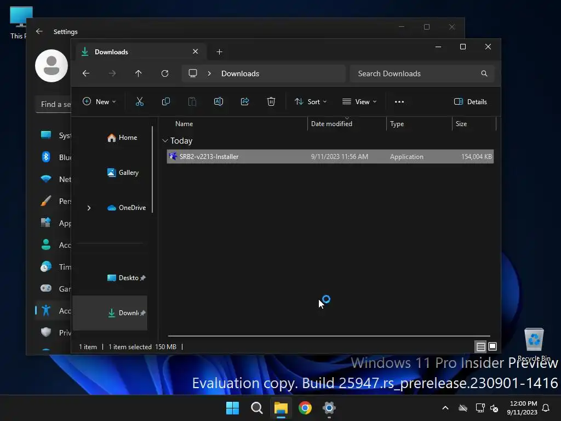Open Home in the navigation pane
The image size is (561, 421).
point(122,138)
